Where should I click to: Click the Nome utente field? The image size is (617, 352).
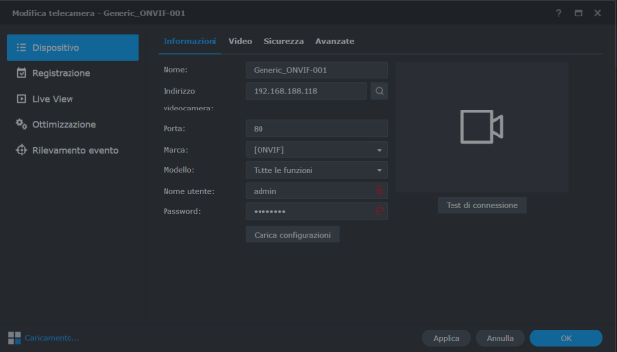coord(316,191)
